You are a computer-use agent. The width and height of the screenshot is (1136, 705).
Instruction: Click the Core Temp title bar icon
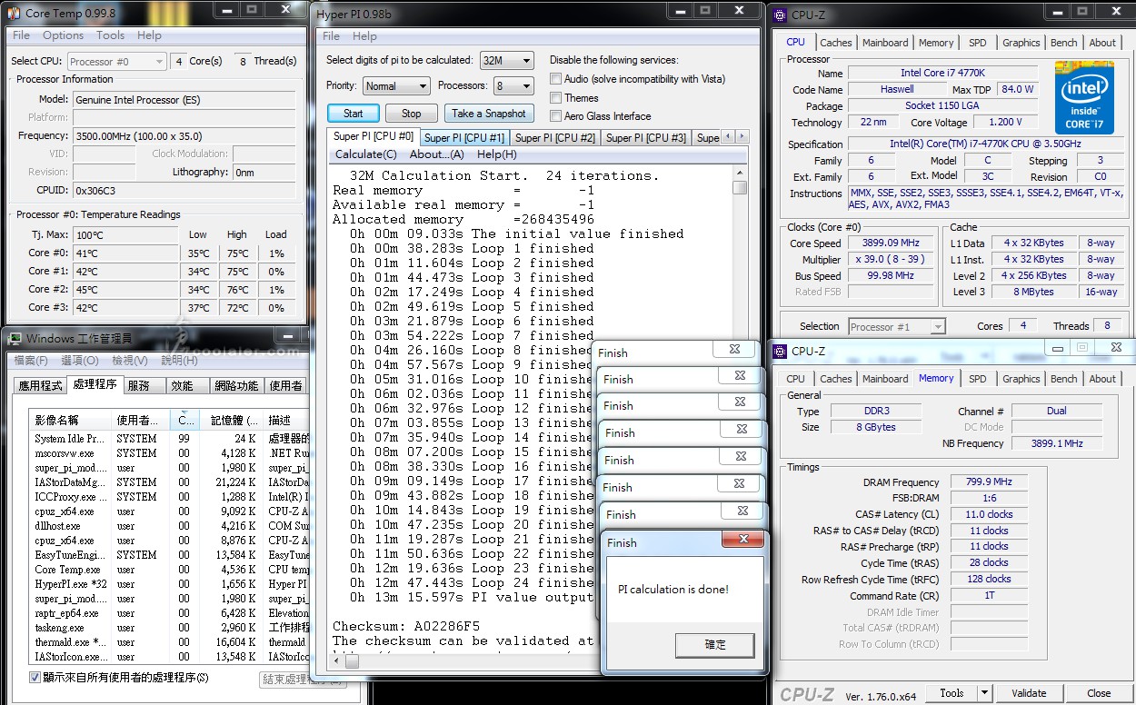pos(14,13)
